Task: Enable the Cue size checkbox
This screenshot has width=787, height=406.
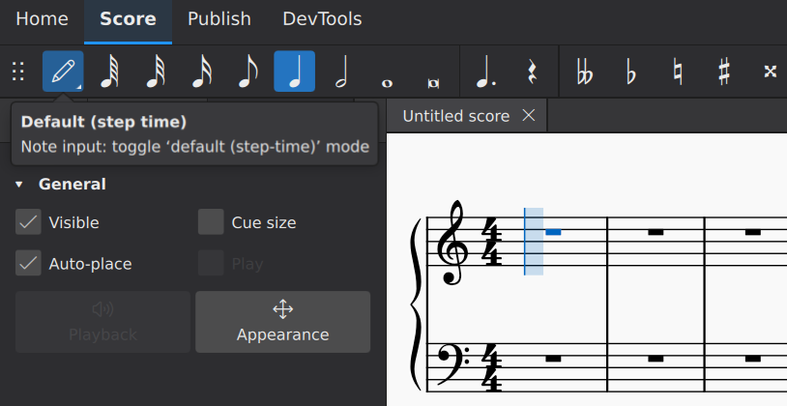Action: pyautogui.click(x=211, y=222)
